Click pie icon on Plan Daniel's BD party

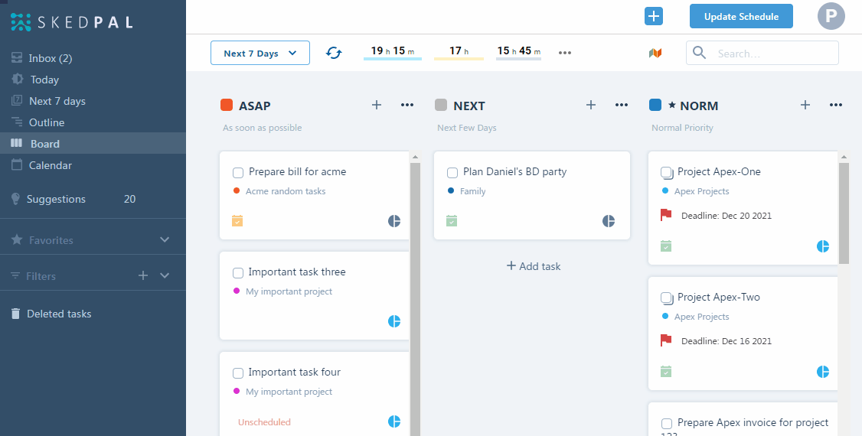(609, 221)
